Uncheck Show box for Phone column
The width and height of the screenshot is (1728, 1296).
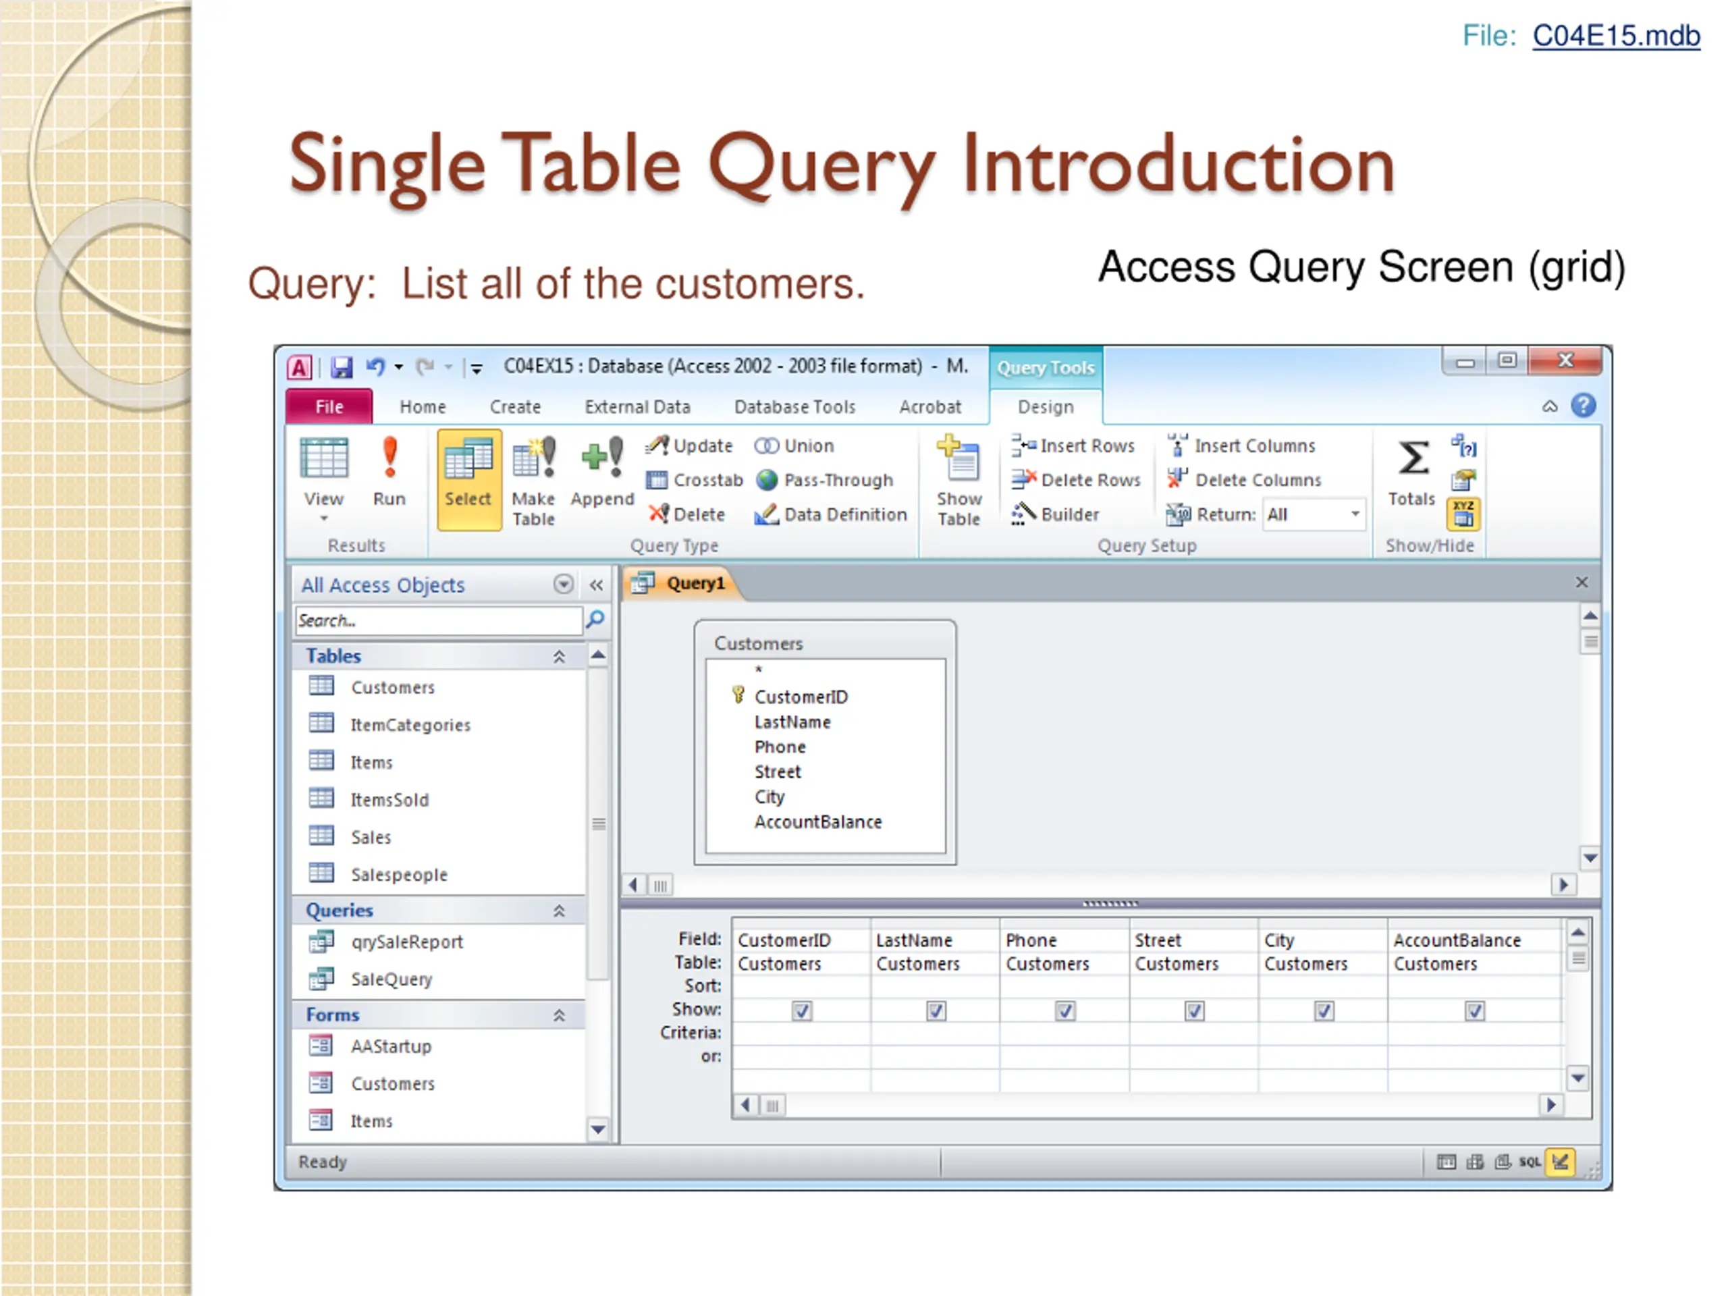pos(1066,1011)
